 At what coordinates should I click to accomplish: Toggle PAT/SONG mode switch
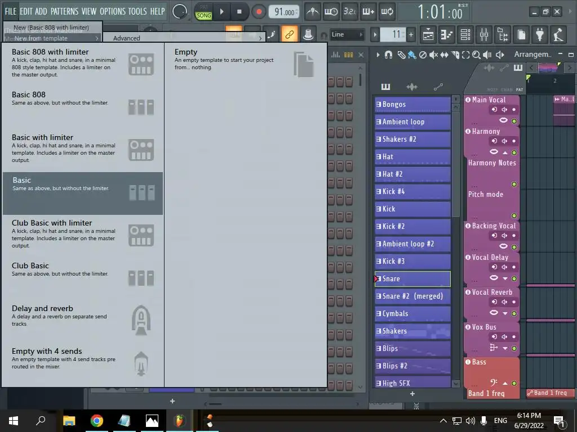pos(203,12)
